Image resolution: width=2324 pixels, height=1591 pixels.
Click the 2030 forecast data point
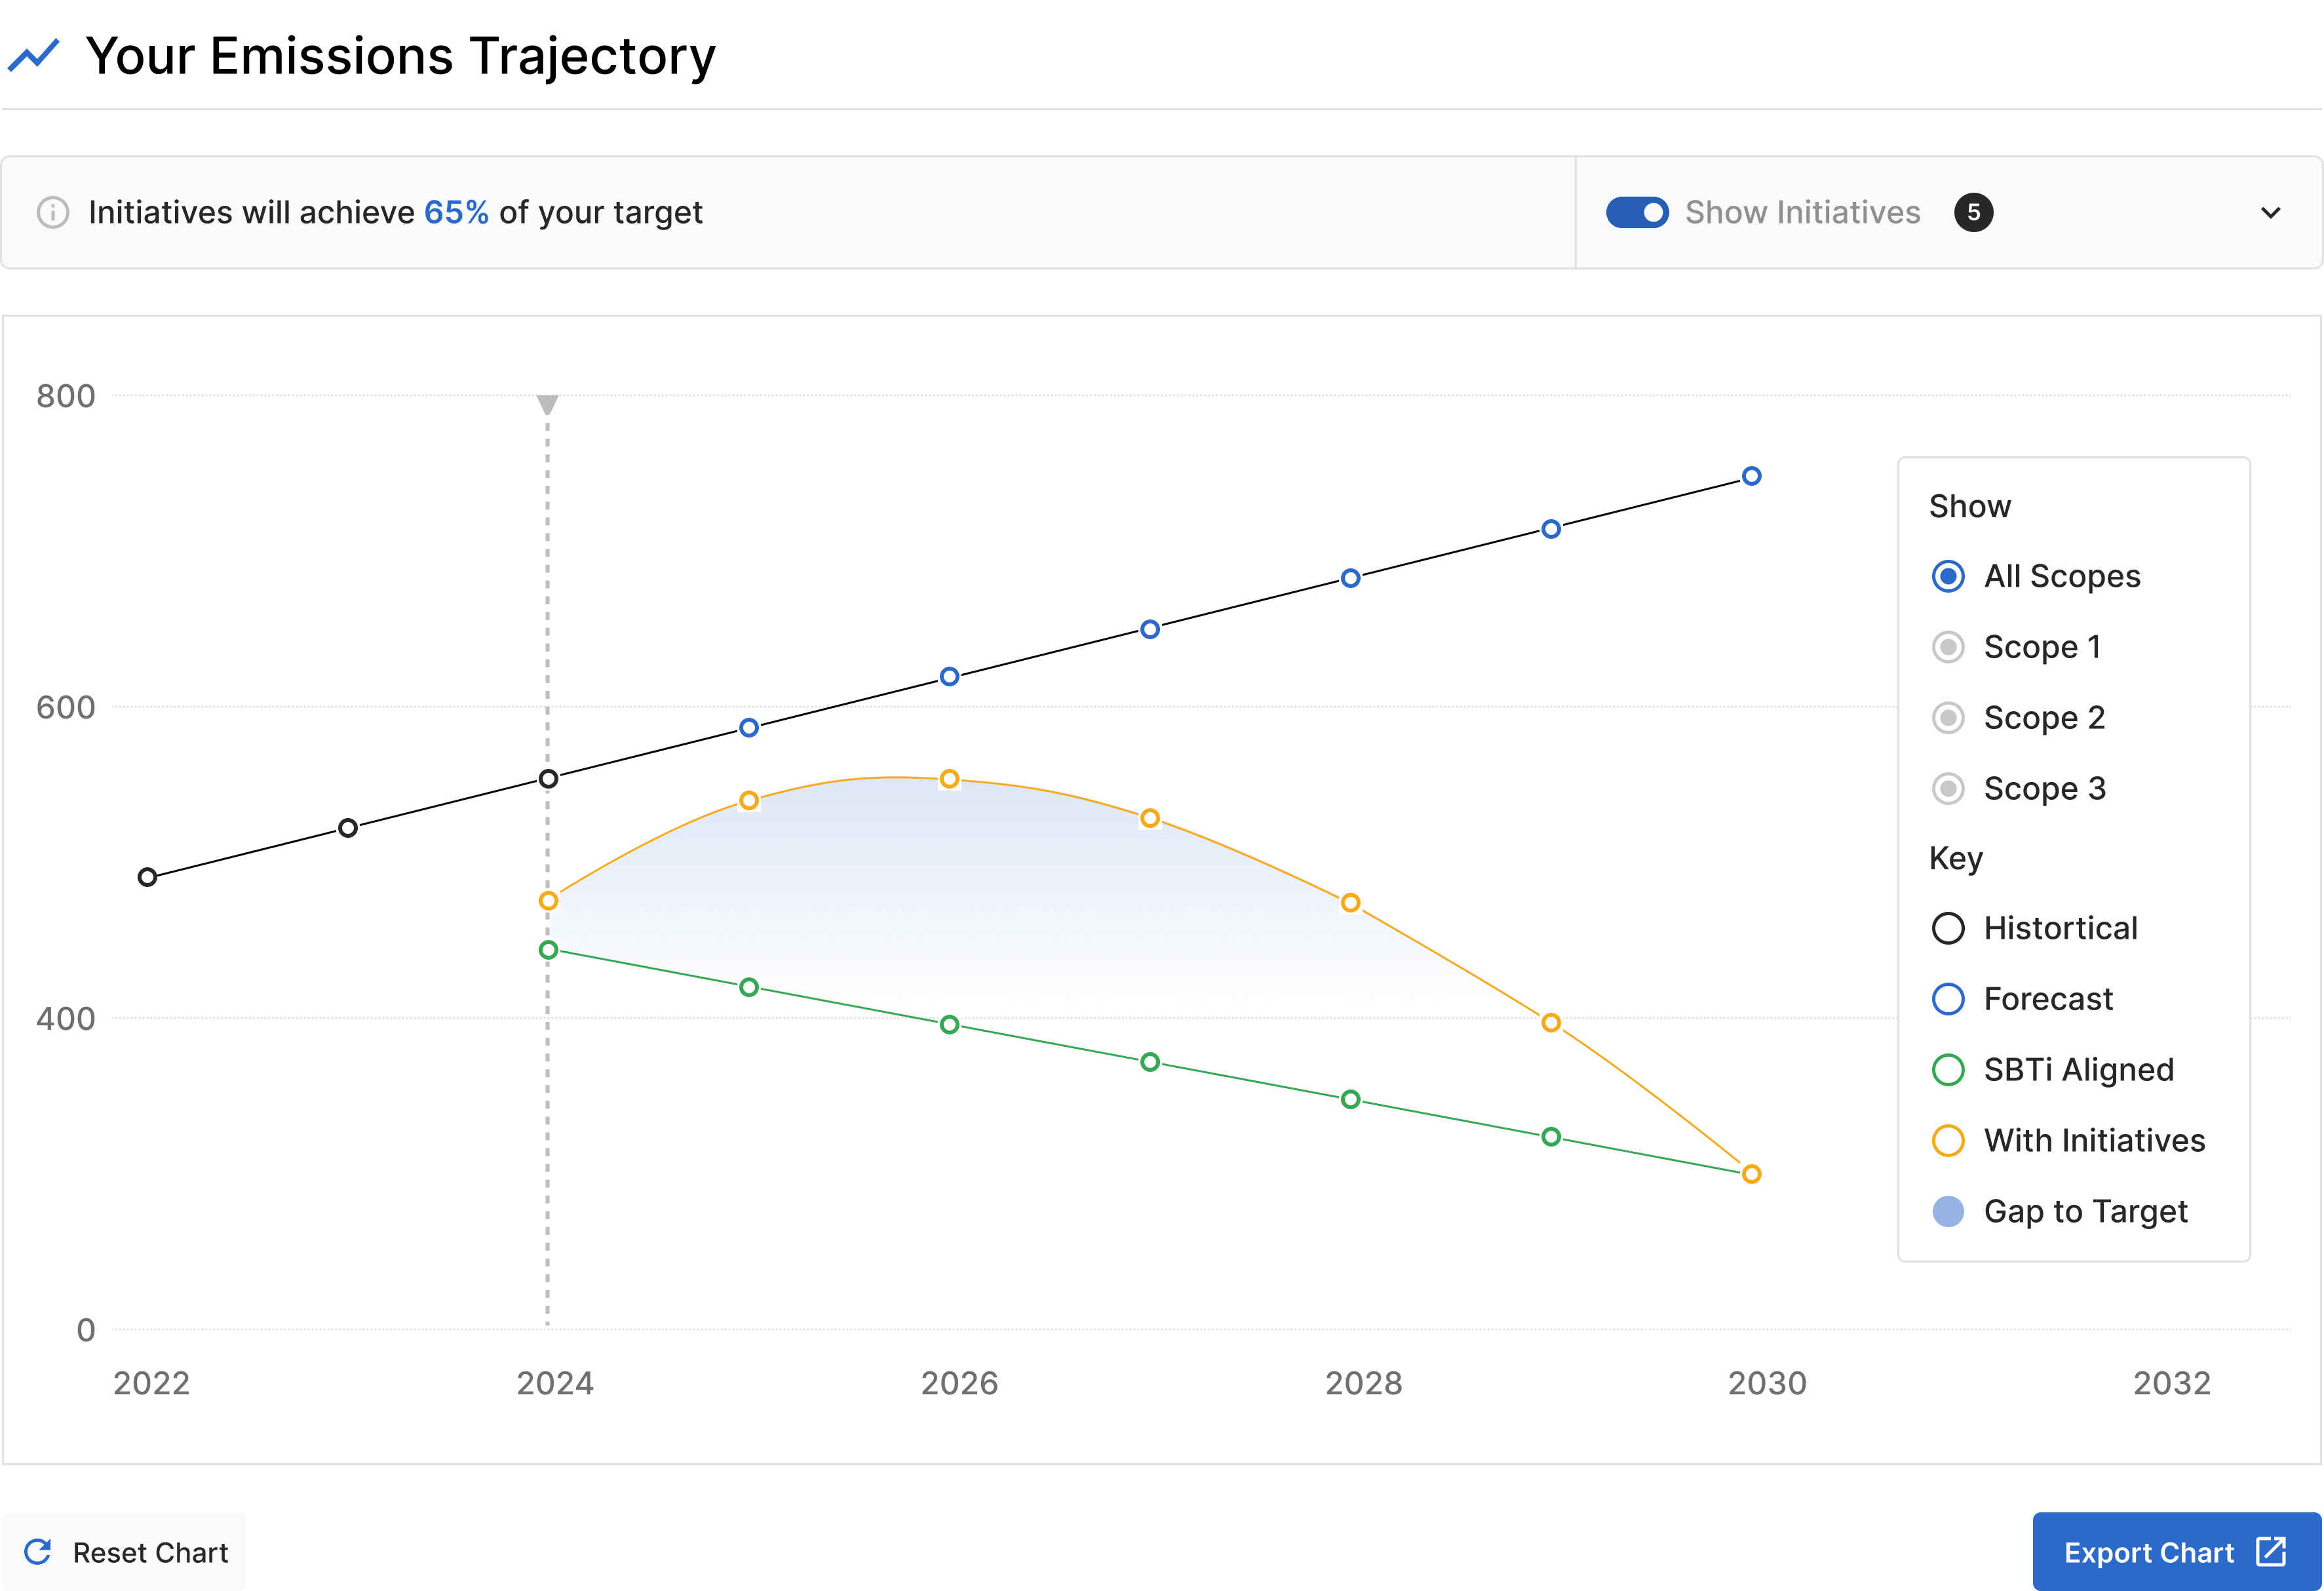pyautogui.click(x=1751, y=476)
